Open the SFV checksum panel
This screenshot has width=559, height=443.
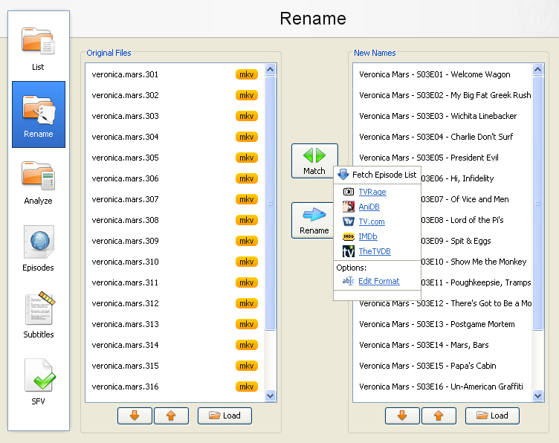38,383
